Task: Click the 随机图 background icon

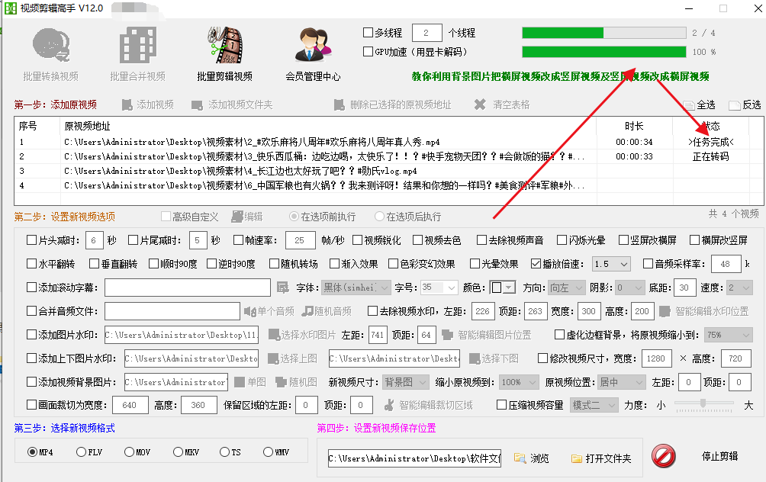Action: coord(281,382)
